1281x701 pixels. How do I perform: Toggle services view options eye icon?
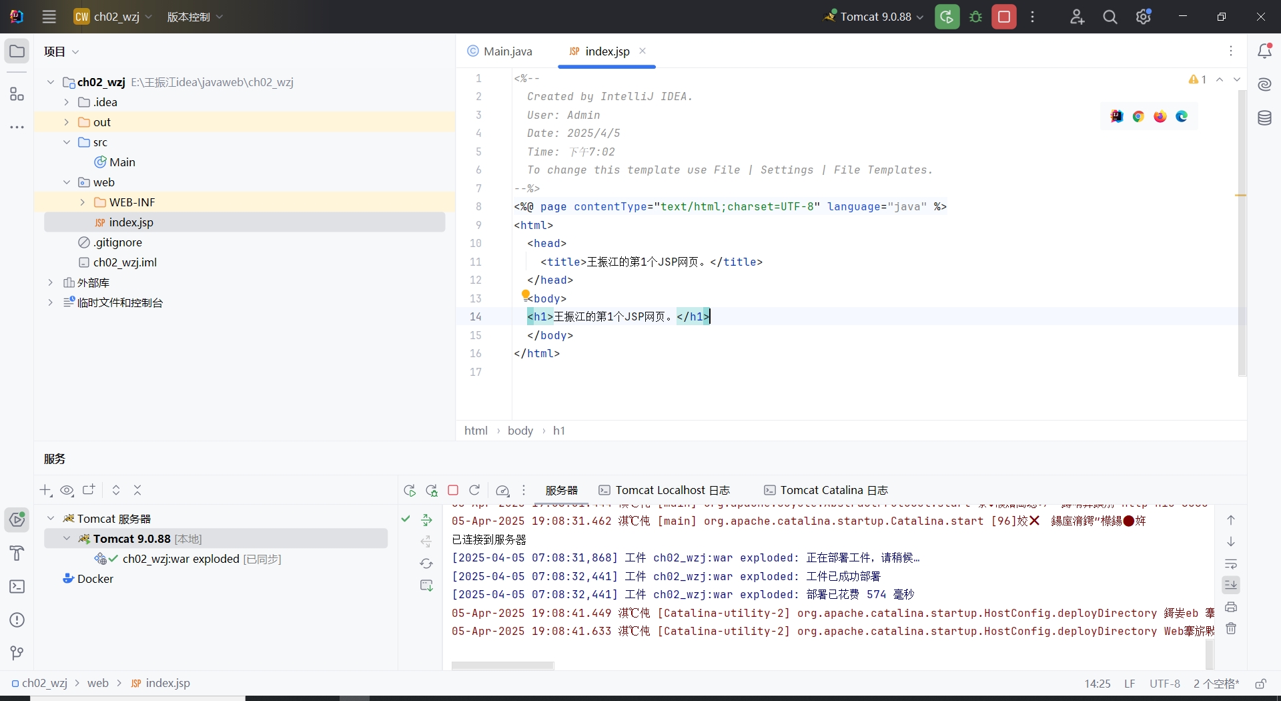pos(67,491)
